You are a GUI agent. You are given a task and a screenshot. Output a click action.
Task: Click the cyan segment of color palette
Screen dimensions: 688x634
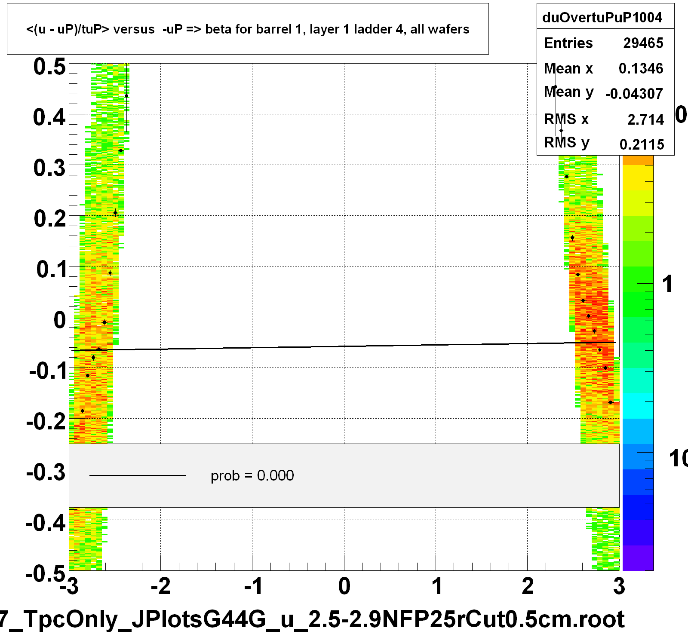(x=638, y=406)
